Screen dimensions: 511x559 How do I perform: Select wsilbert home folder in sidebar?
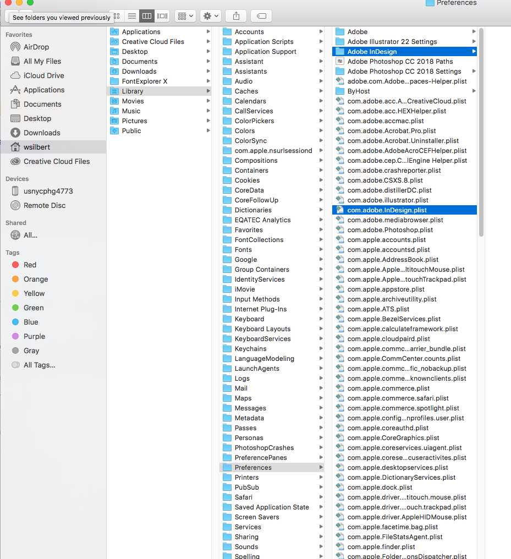53,147
